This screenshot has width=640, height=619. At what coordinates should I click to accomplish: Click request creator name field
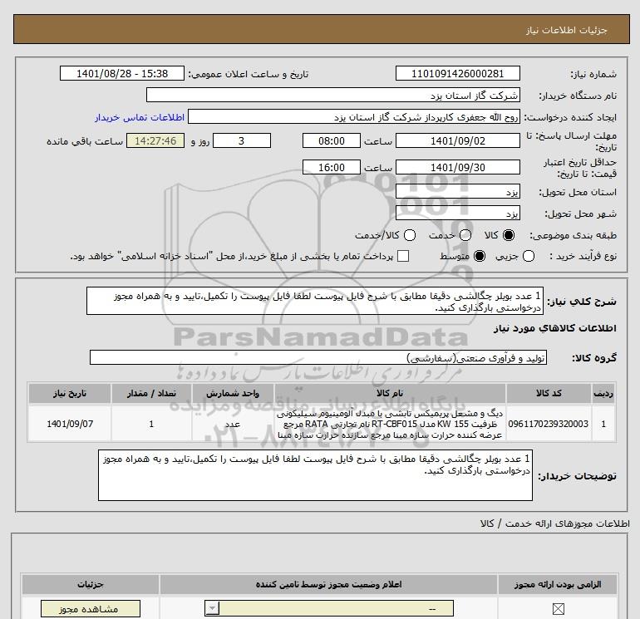(354, 116)
